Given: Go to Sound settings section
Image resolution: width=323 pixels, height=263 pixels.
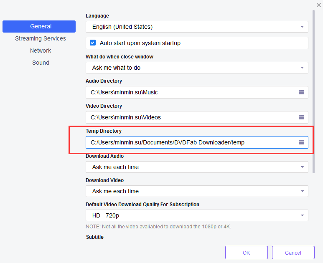Looking at the screenshot, I should click(41, 63).
